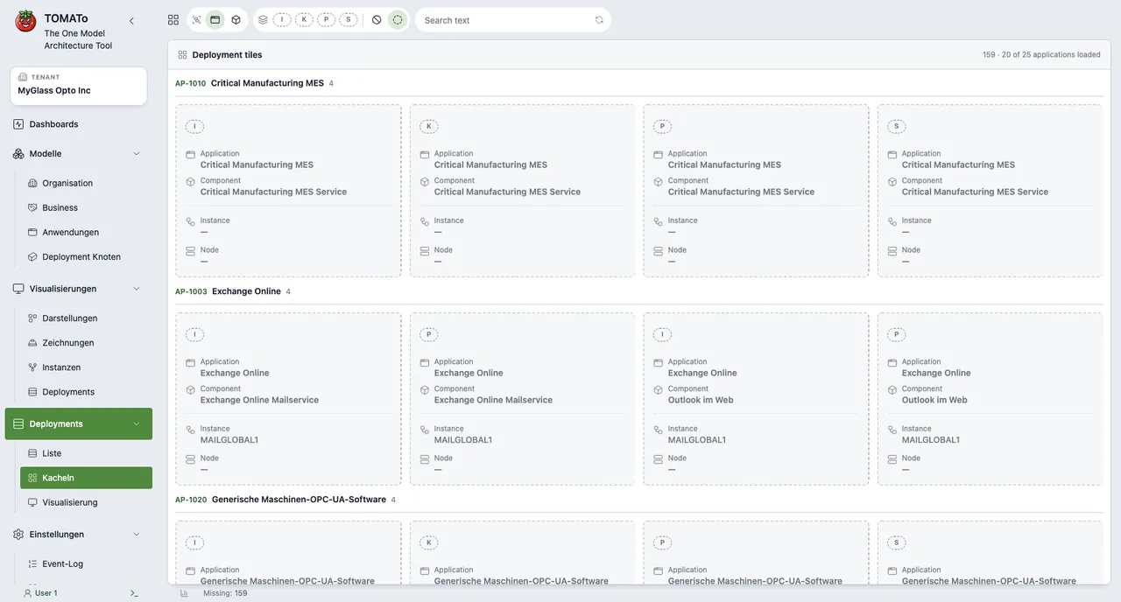Collapse the Modelle section chevron
This screenshot has width=1121, height=602.
pos(136,154)
